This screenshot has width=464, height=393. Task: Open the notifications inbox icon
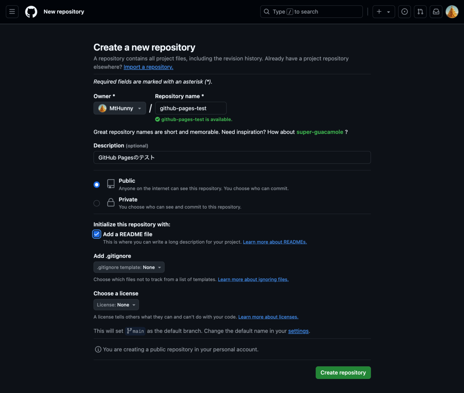coord(436,12)
